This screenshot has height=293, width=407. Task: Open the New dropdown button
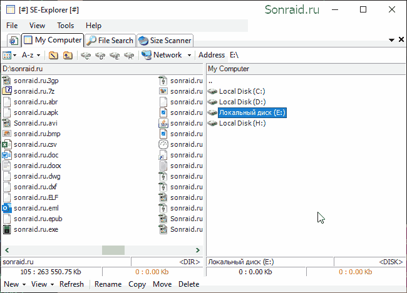[x=14, y=284]
